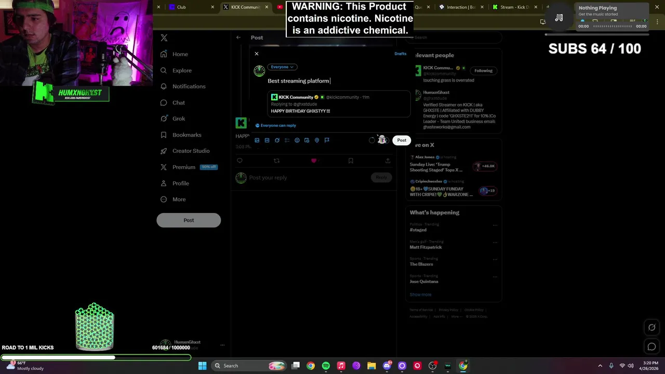Screen dimensions: 665x374
Task: Open Drafts in compose dialog
Action: coord(400,54)
